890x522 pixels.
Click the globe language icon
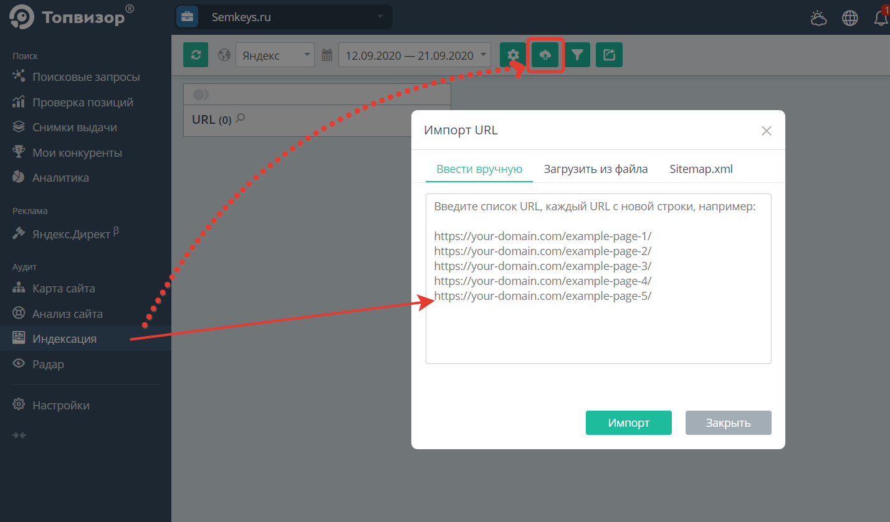tap(850, 18)
